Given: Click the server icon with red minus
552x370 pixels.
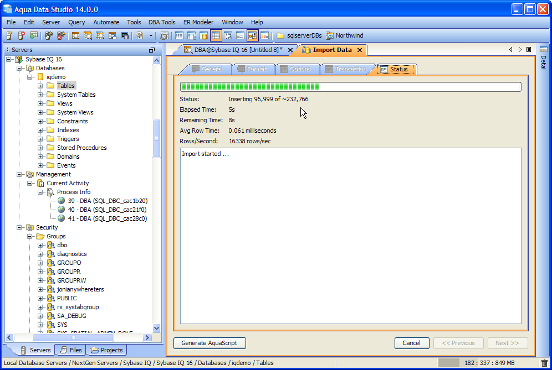Looking at the screenshot, I should pos(22,35).
